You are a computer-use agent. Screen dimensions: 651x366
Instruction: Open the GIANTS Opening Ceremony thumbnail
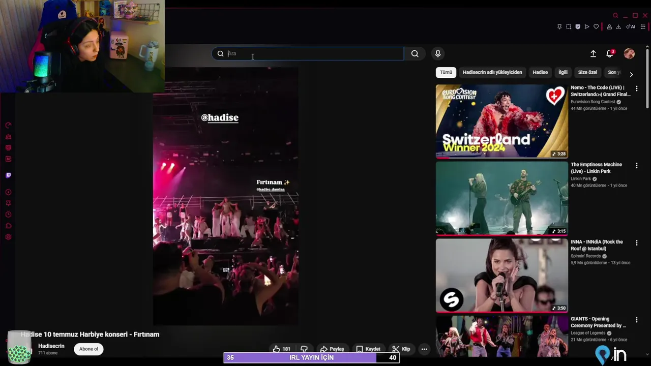[501, 335]
